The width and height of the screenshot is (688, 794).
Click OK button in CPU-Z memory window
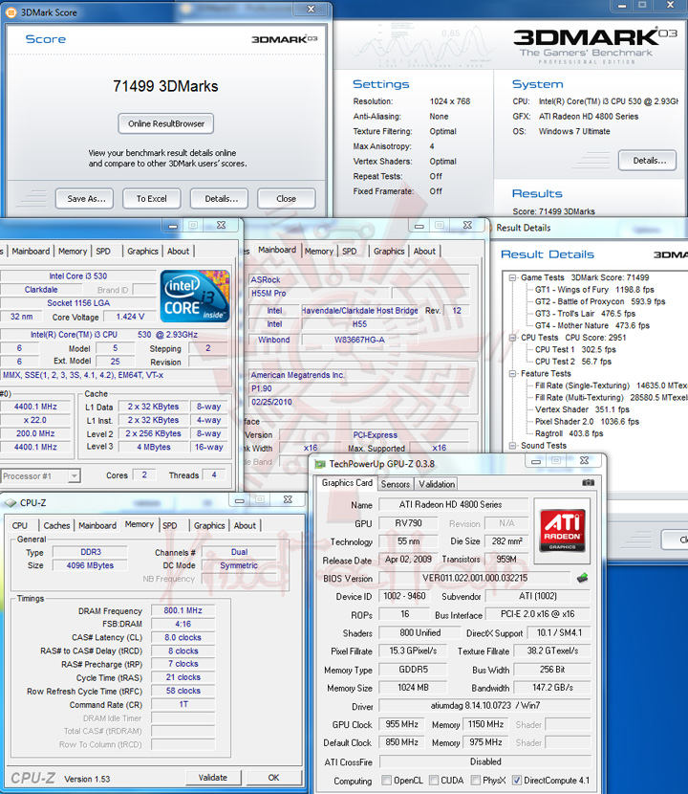[x=273, y=778]
